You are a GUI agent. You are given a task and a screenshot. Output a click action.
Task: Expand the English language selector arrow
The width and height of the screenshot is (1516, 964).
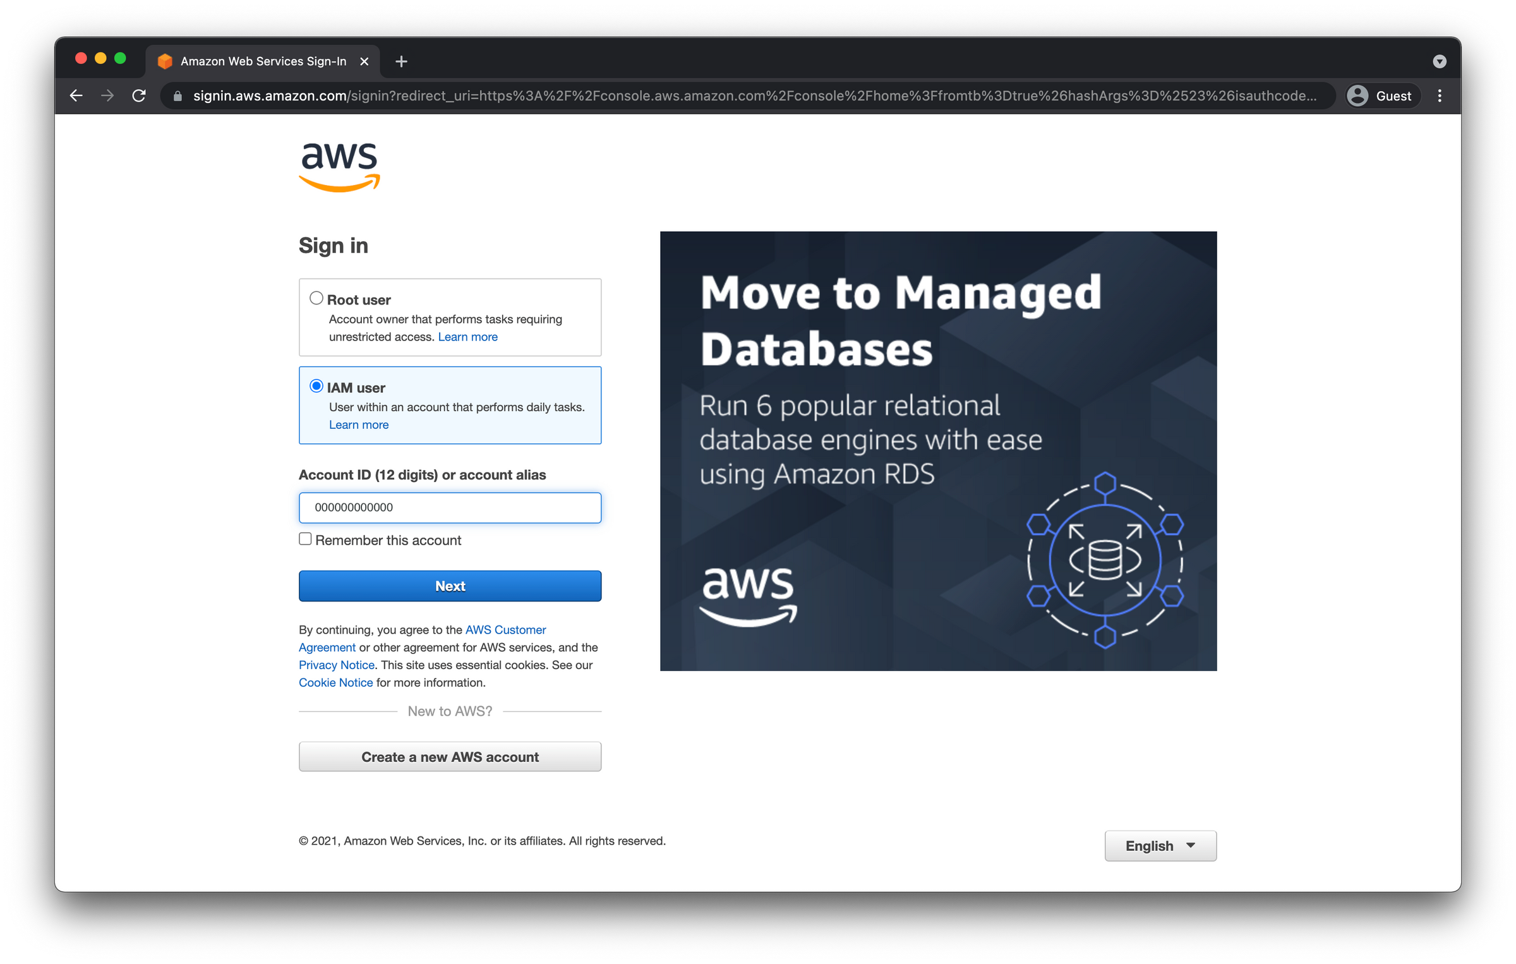point(1191,845)
